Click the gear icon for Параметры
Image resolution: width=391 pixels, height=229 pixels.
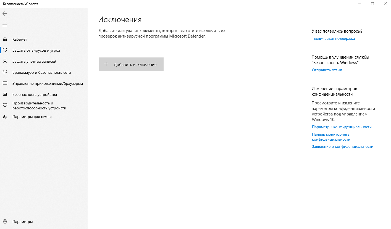click(x=5, y=222)
